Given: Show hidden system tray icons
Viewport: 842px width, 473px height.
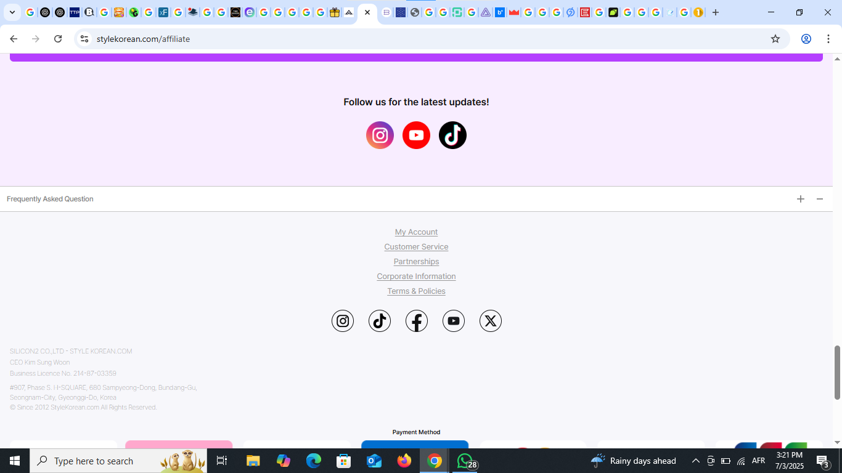Looking at the screenshot, I should [x=696, y=461].
